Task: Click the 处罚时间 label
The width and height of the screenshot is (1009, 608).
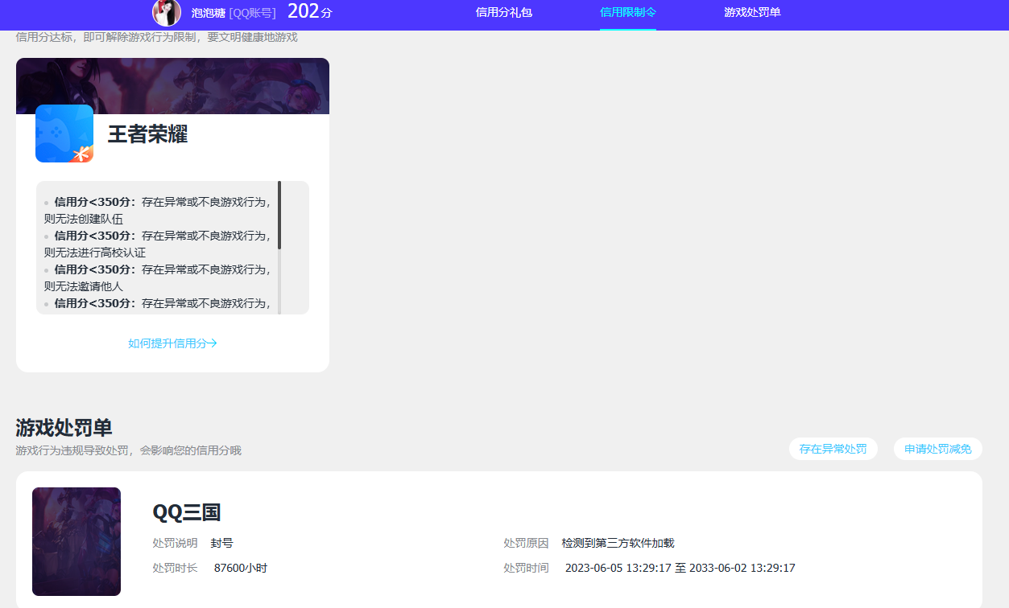Action: [526, 569]
